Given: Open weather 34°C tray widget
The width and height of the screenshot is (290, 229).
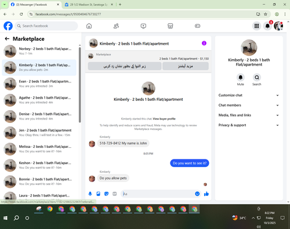Looking at the screenshot, I should click(x=239, y=218).
